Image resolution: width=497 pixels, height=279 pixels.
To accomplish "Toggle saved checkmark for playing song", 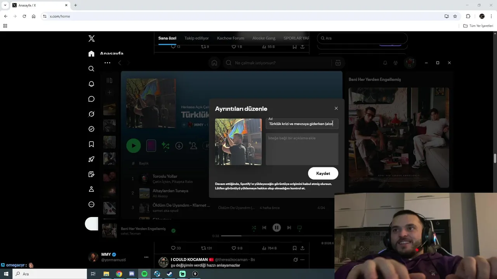I will coord(173,231).
